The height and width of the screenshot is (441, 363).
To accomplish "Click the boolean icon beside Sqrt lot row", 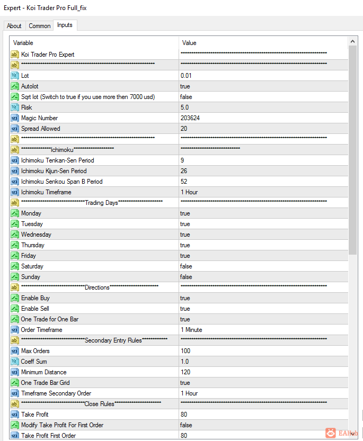I will 15,97.
